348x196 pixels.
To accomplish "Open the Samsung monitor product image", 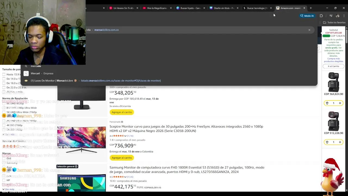I will [x=81, y=182].
